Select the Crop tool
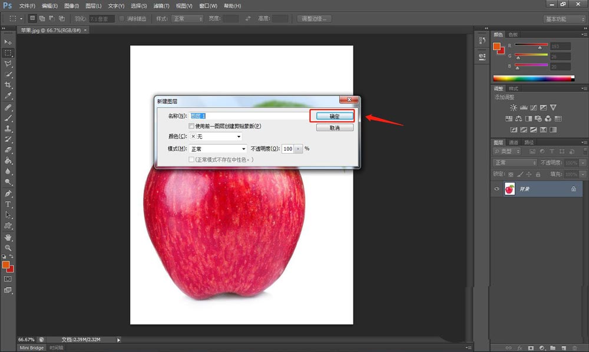The width and height of the screenshot is (589, 352). pos(8,85)
